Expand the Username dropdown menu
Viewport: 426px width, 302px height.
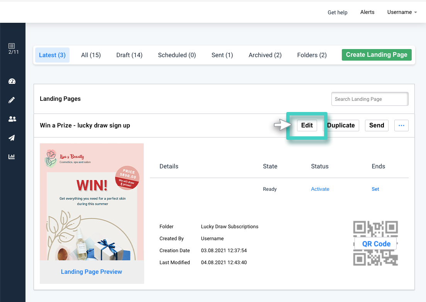(x=402, y=12)
